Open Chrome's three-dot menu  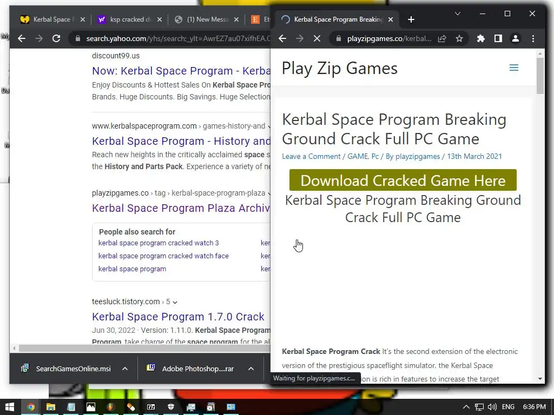tap(533, 38)
